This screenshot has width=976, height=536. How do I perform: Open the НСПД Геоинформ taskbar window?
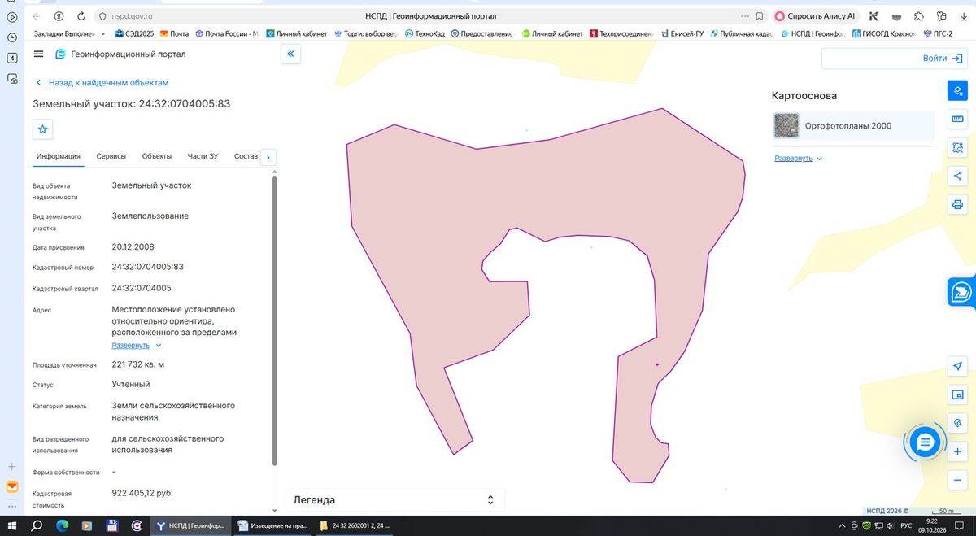pos(190,525)
